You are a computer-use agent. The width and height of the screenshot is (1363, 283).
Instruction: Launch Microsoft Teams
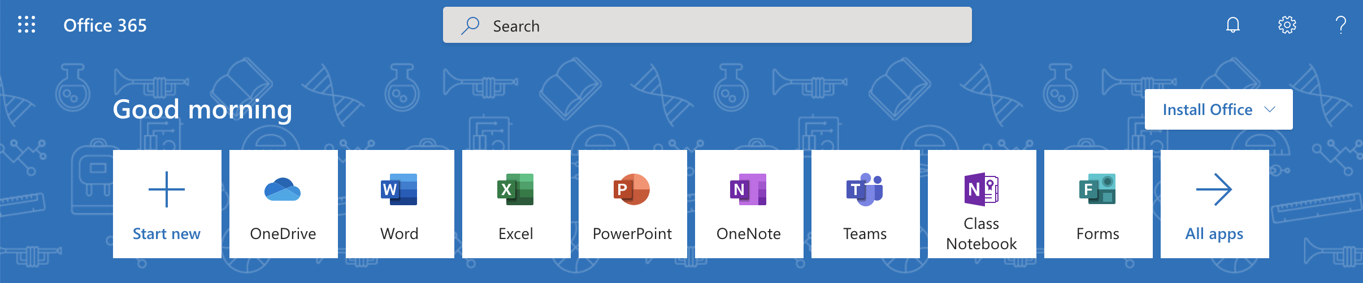tap(865, 204)
